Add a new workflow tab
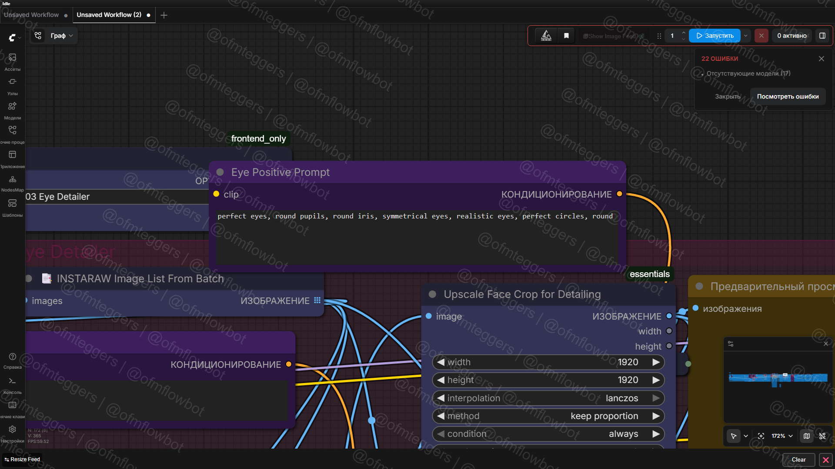 pos(164,15)
